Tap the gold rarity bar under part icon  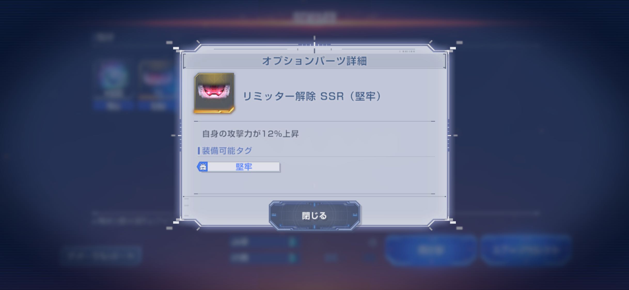214,111
